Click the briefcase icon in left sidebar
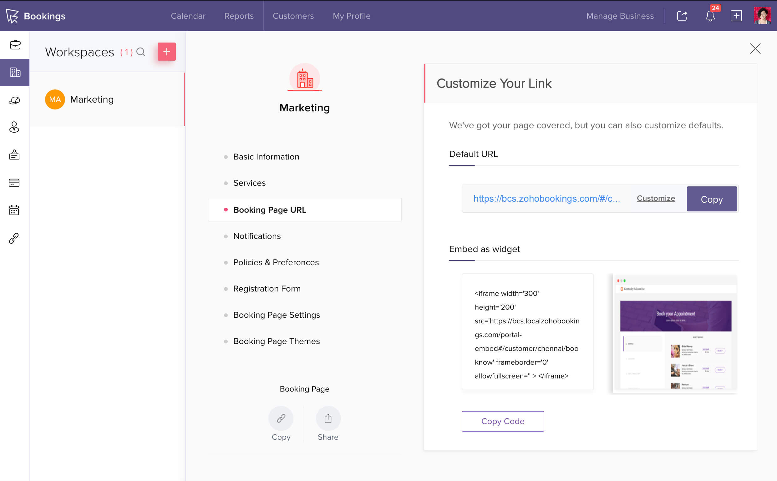777x481 pixels. point(15,45)
